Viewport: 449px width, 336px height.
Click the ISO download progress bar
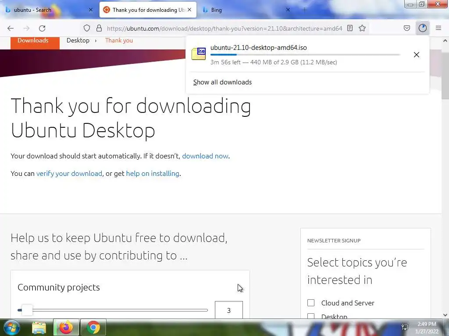(x=305, y=55)
